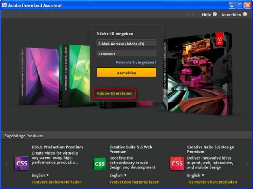Minimize the Adobe Download Assistant window

(232, 5)
